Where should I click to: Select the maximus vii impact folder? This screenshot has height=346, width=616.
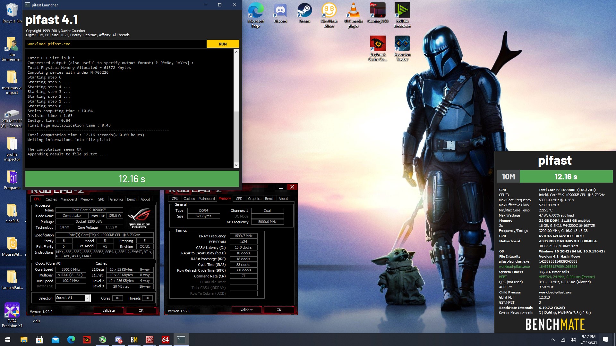coord(12,82)
